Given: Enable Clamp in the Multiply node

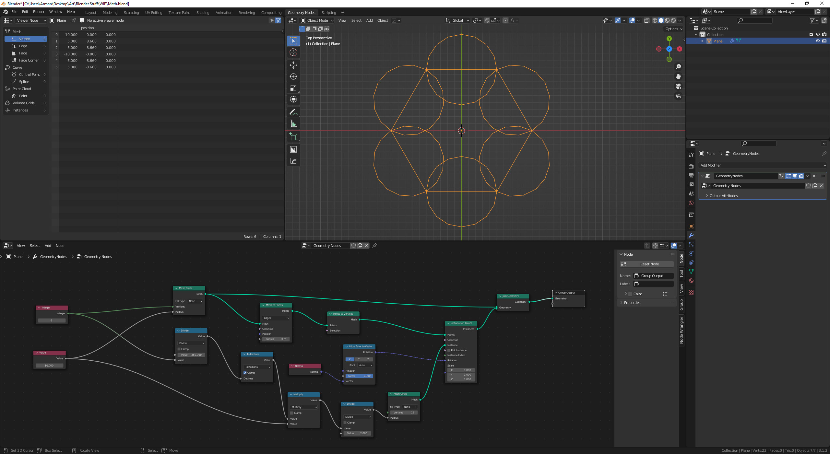Looking at the screenshot, I should 292,413.
